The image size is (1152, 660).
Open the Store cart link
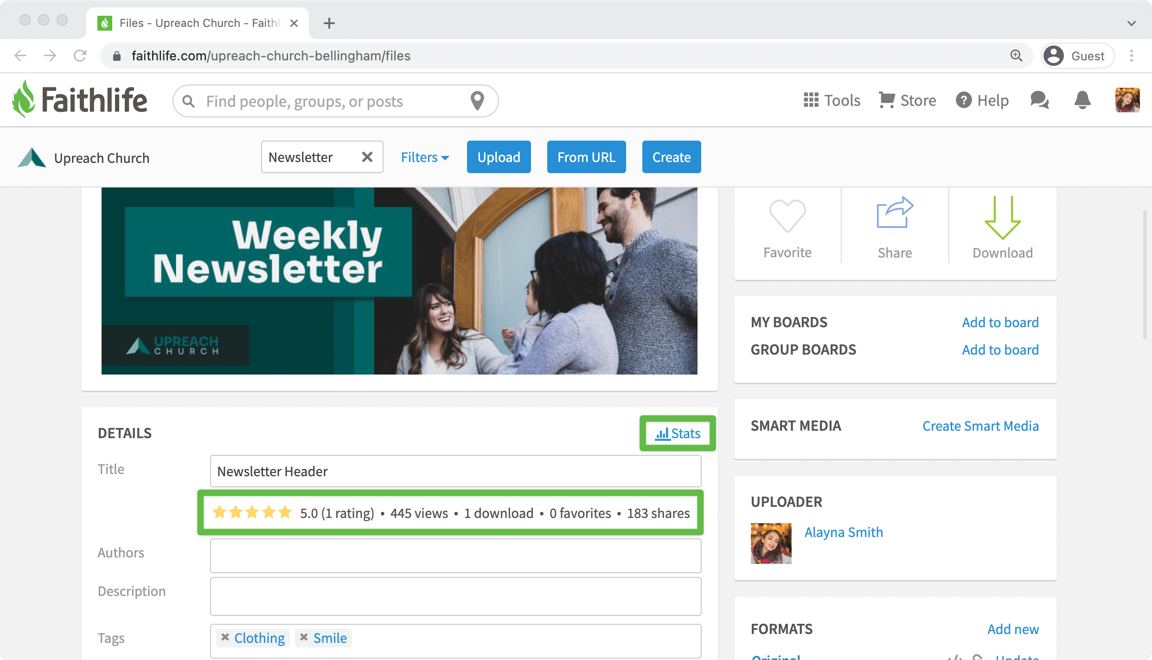[907, 100]
